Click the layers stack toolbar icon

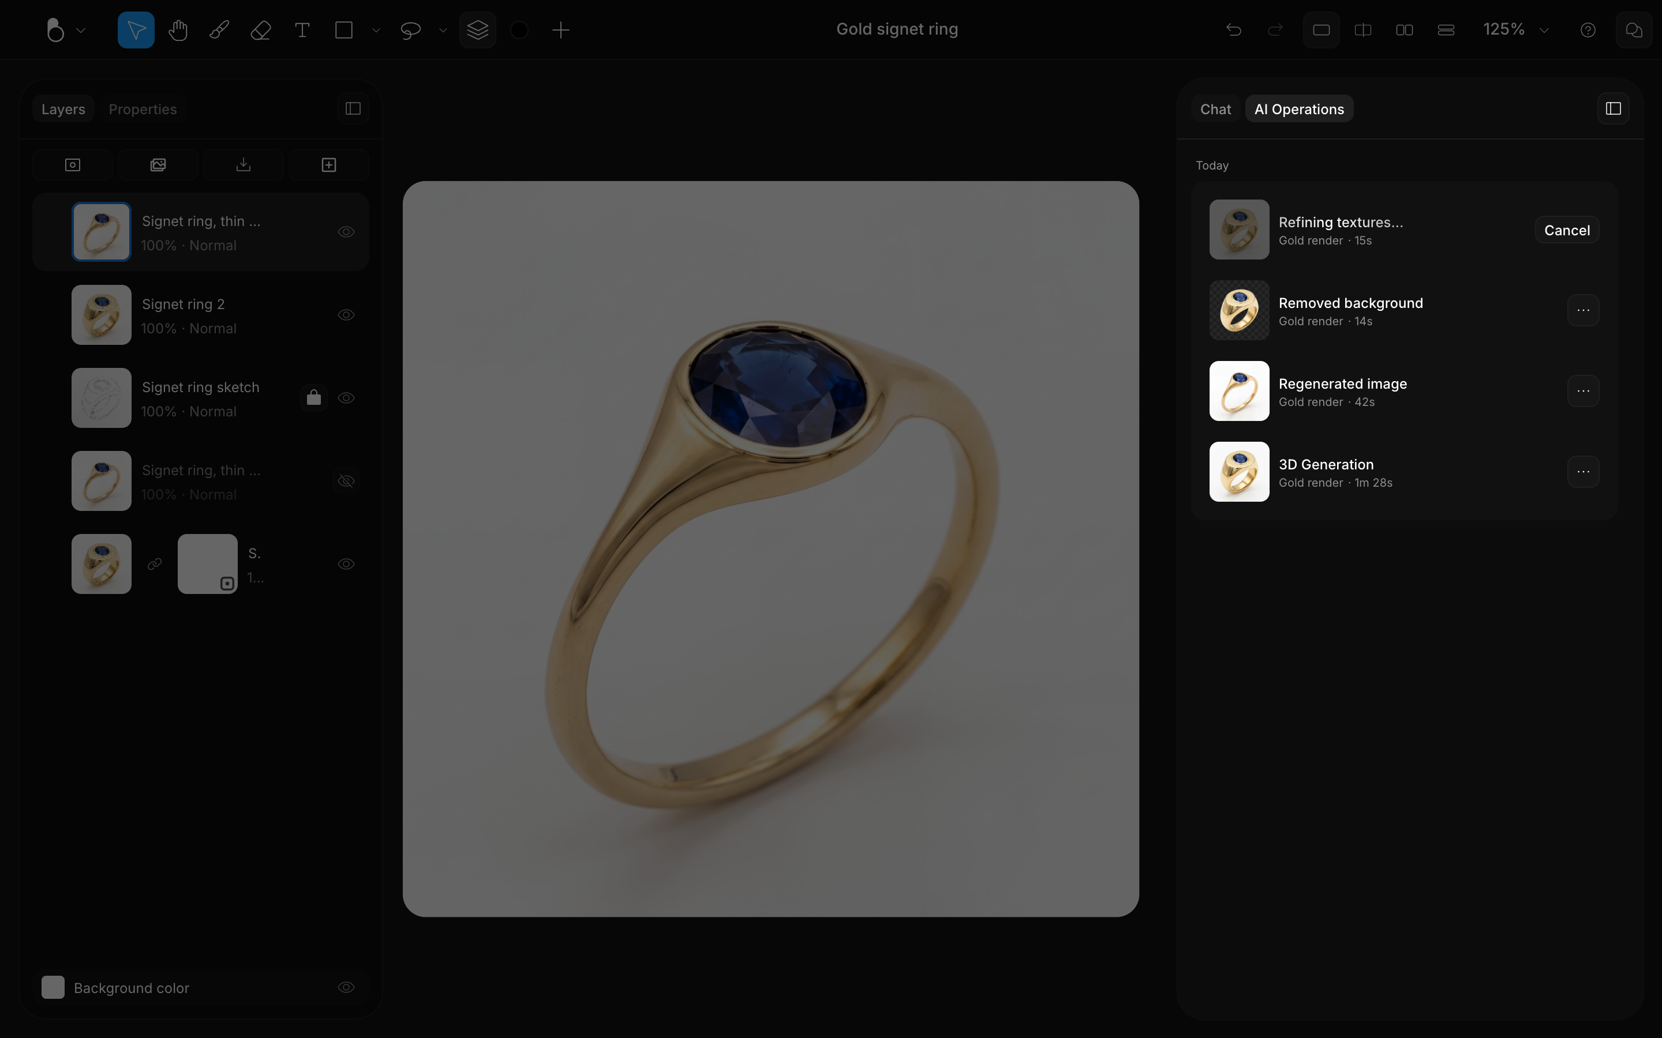477,29
